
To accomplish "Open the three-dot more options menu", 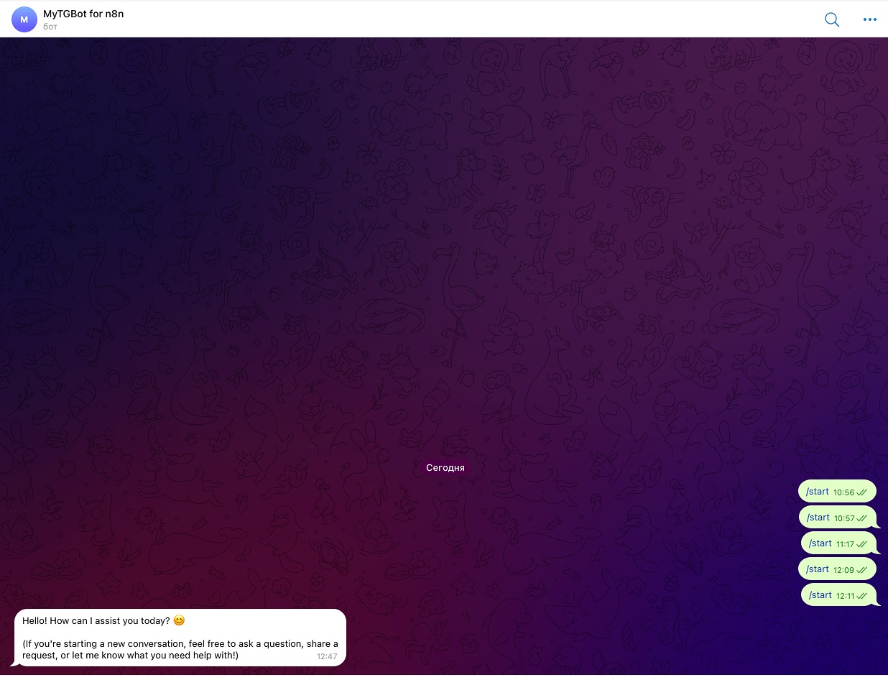I will tap(869, 19).
